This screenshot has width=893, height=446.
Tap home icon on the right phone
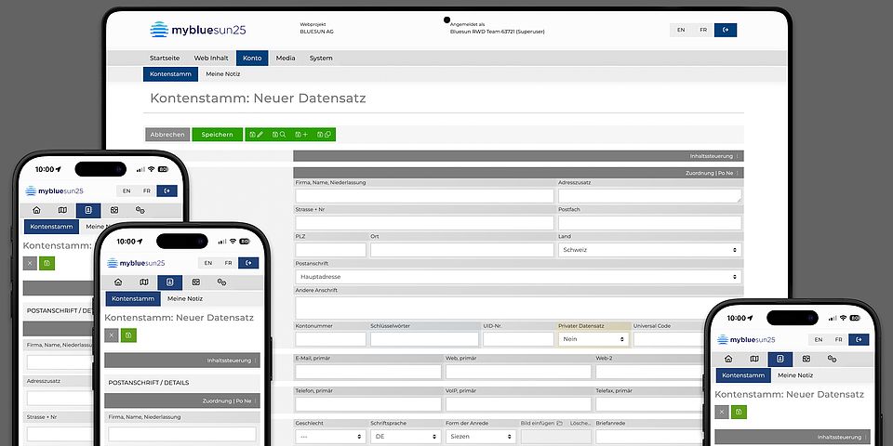728,359
